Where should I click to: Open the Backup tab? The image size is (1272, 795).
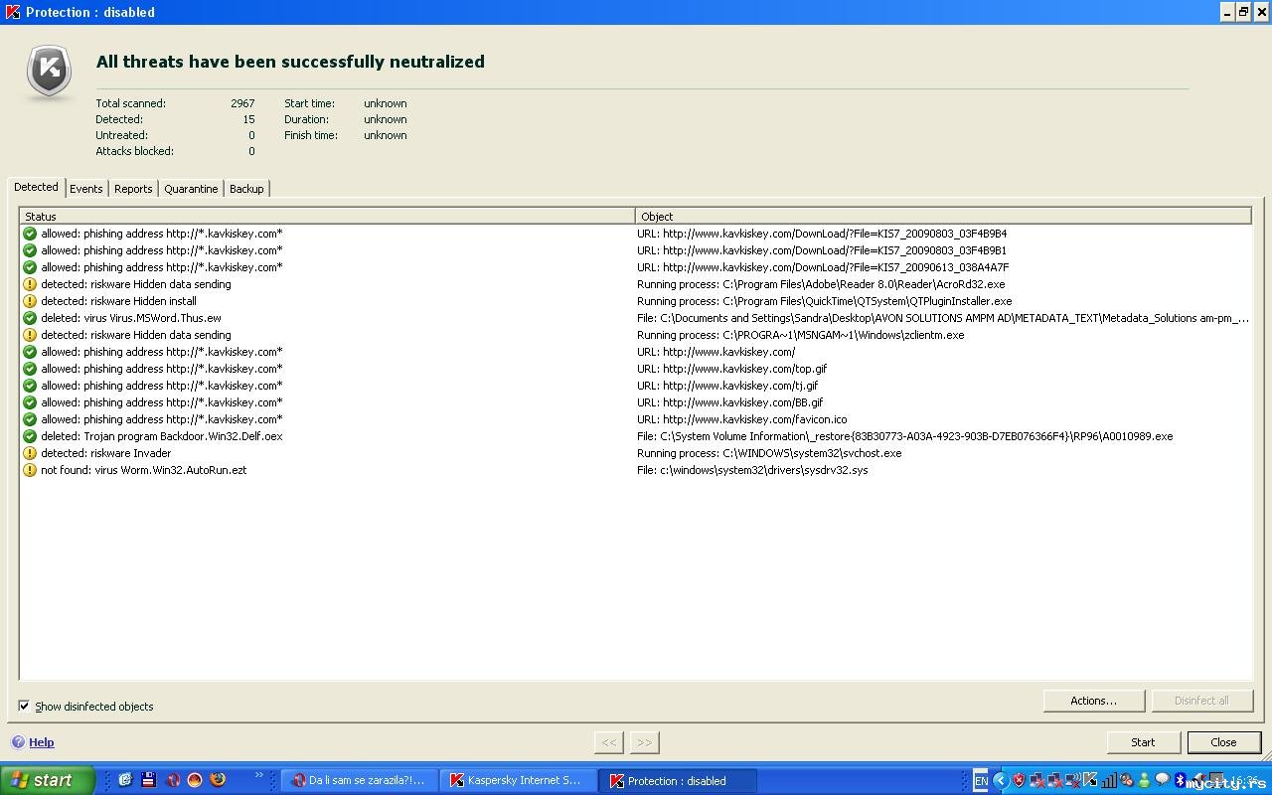click(246, 189)
